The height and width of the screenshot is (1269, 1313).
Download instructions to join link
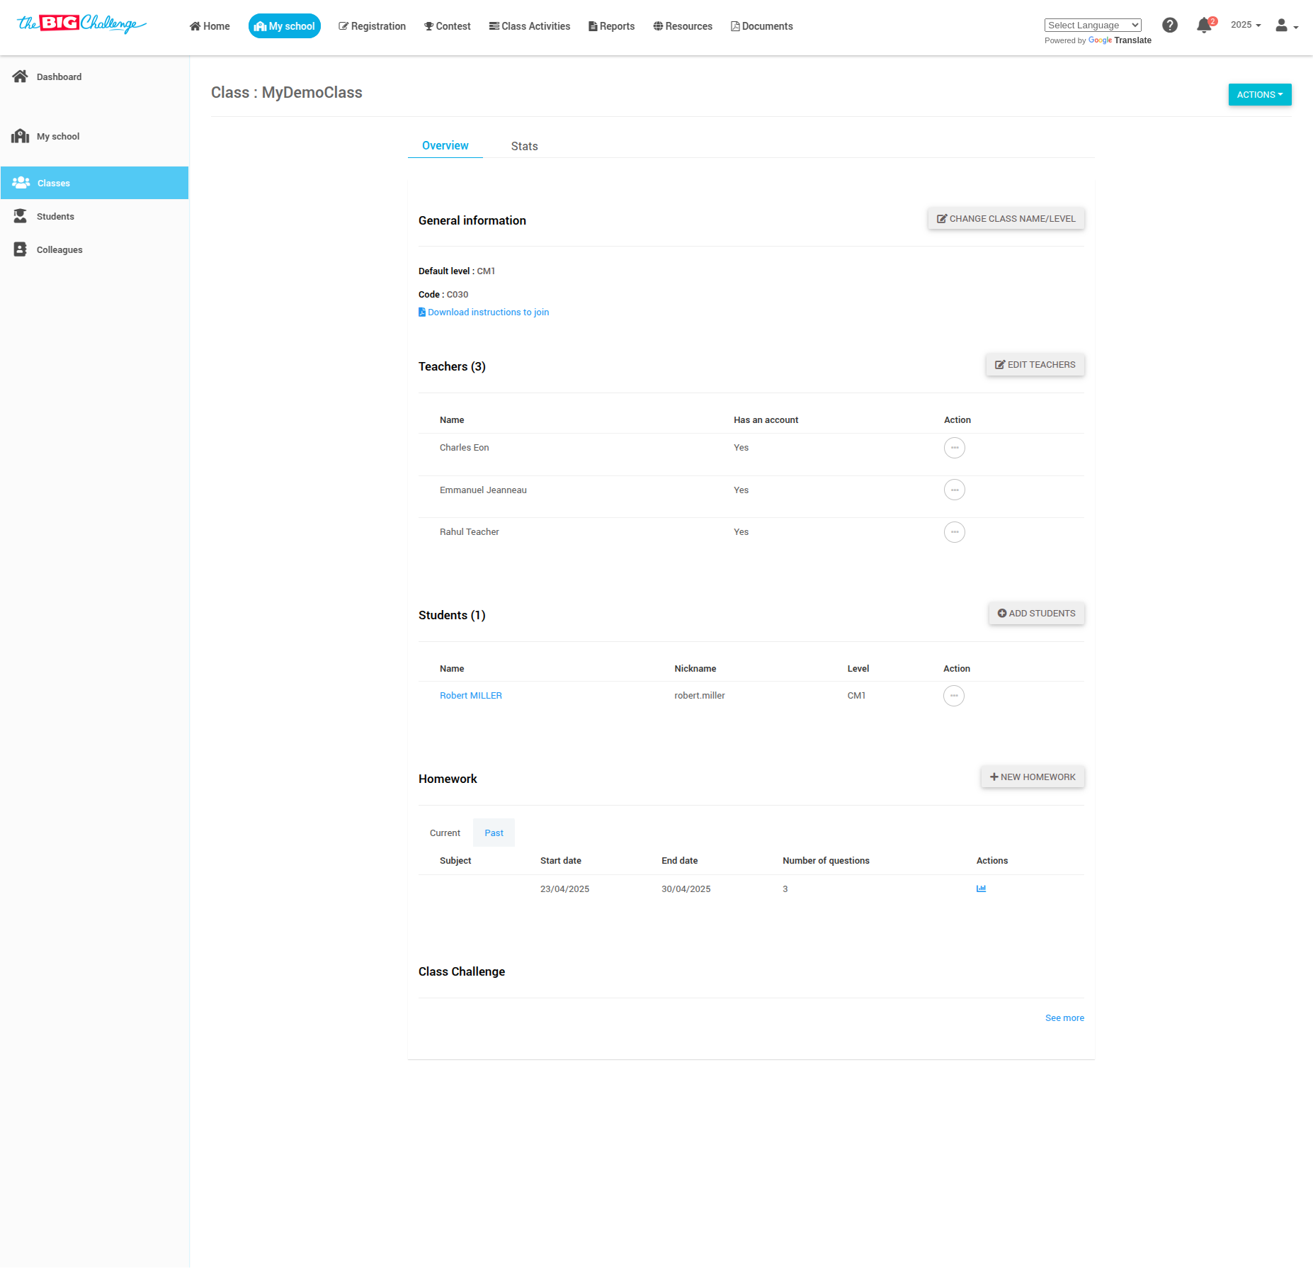tap(488, 312)
